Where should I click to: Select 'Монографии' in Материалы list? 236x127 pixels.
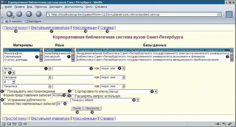tap(21, 53)
